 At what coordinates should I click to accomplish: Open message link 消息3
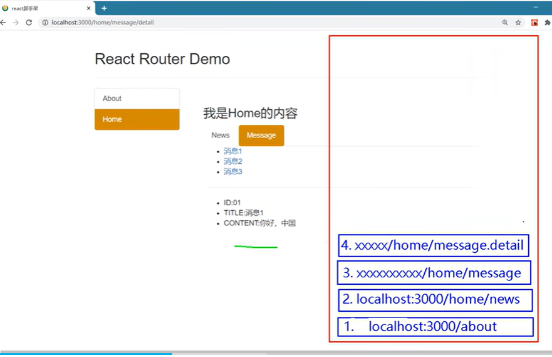pyautogui.click(x=232, y=172)
